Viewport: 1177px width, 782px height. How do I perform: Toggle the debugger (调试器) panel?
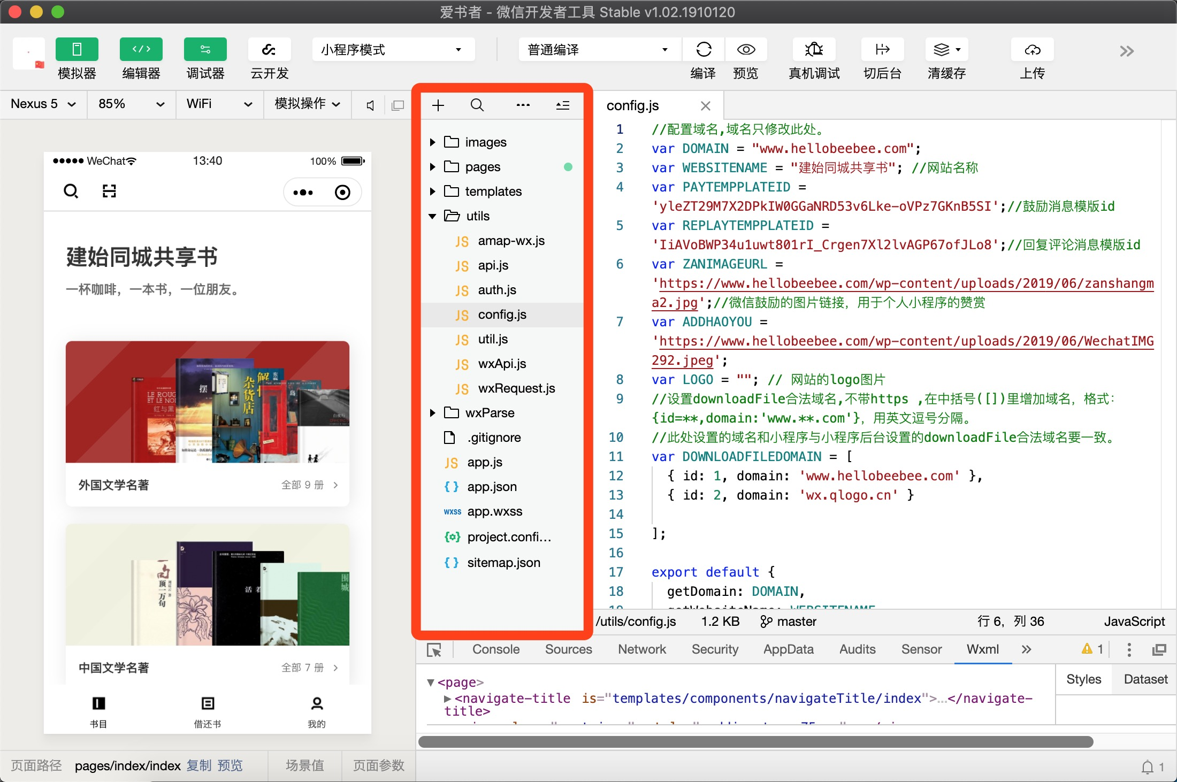[x=205, y=50]
